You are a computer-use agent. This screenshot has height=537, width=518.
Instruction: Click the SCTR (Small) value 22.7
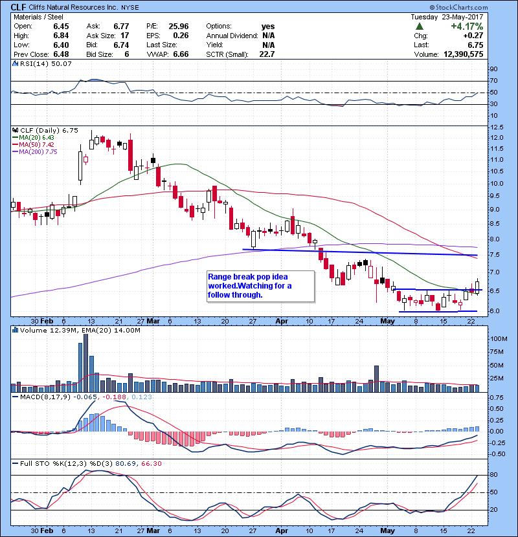(267, 54)
